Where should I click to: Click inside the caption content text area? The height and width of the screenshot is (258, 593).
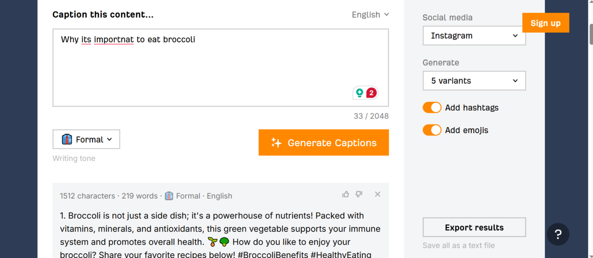tap(221, 68)
